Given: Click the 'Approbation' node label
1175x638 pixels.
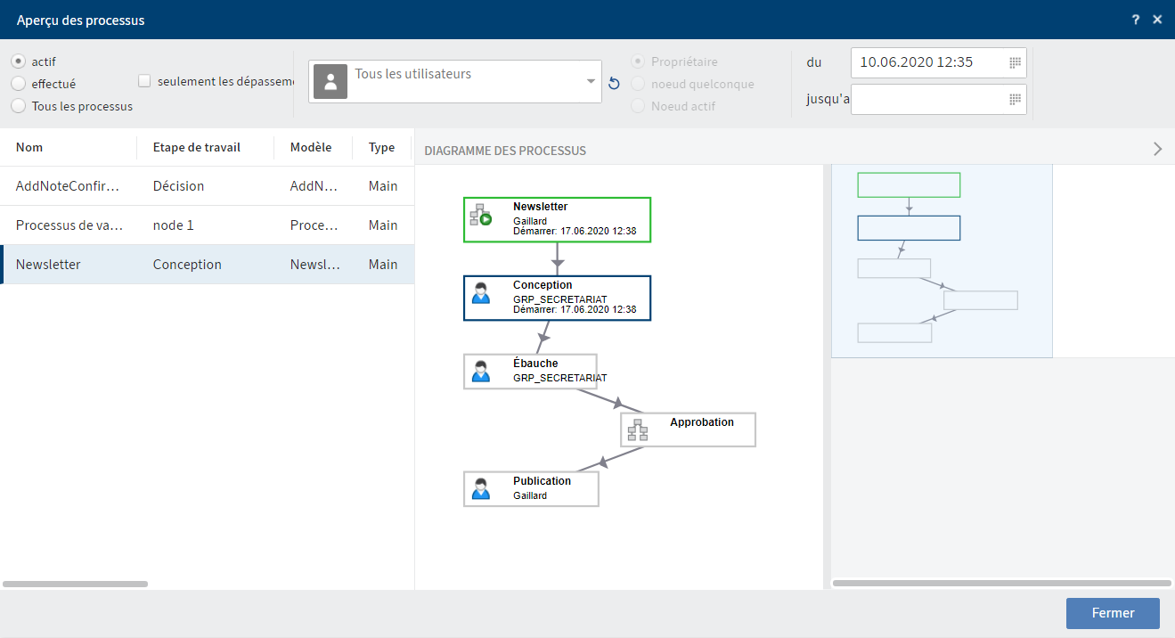Looking at the screenshot, I should [702, 422].
